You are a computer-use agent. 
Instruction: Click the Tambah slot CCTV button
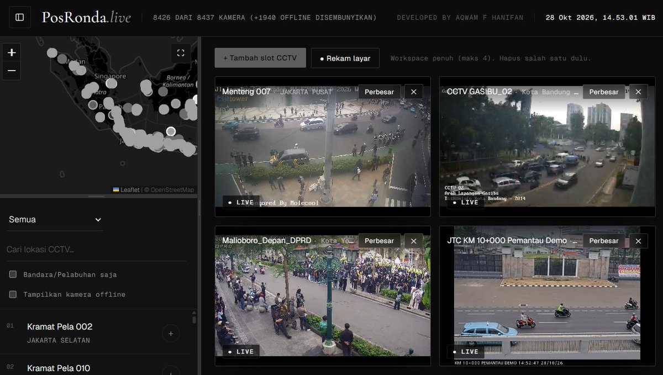[x=260, y=57]
